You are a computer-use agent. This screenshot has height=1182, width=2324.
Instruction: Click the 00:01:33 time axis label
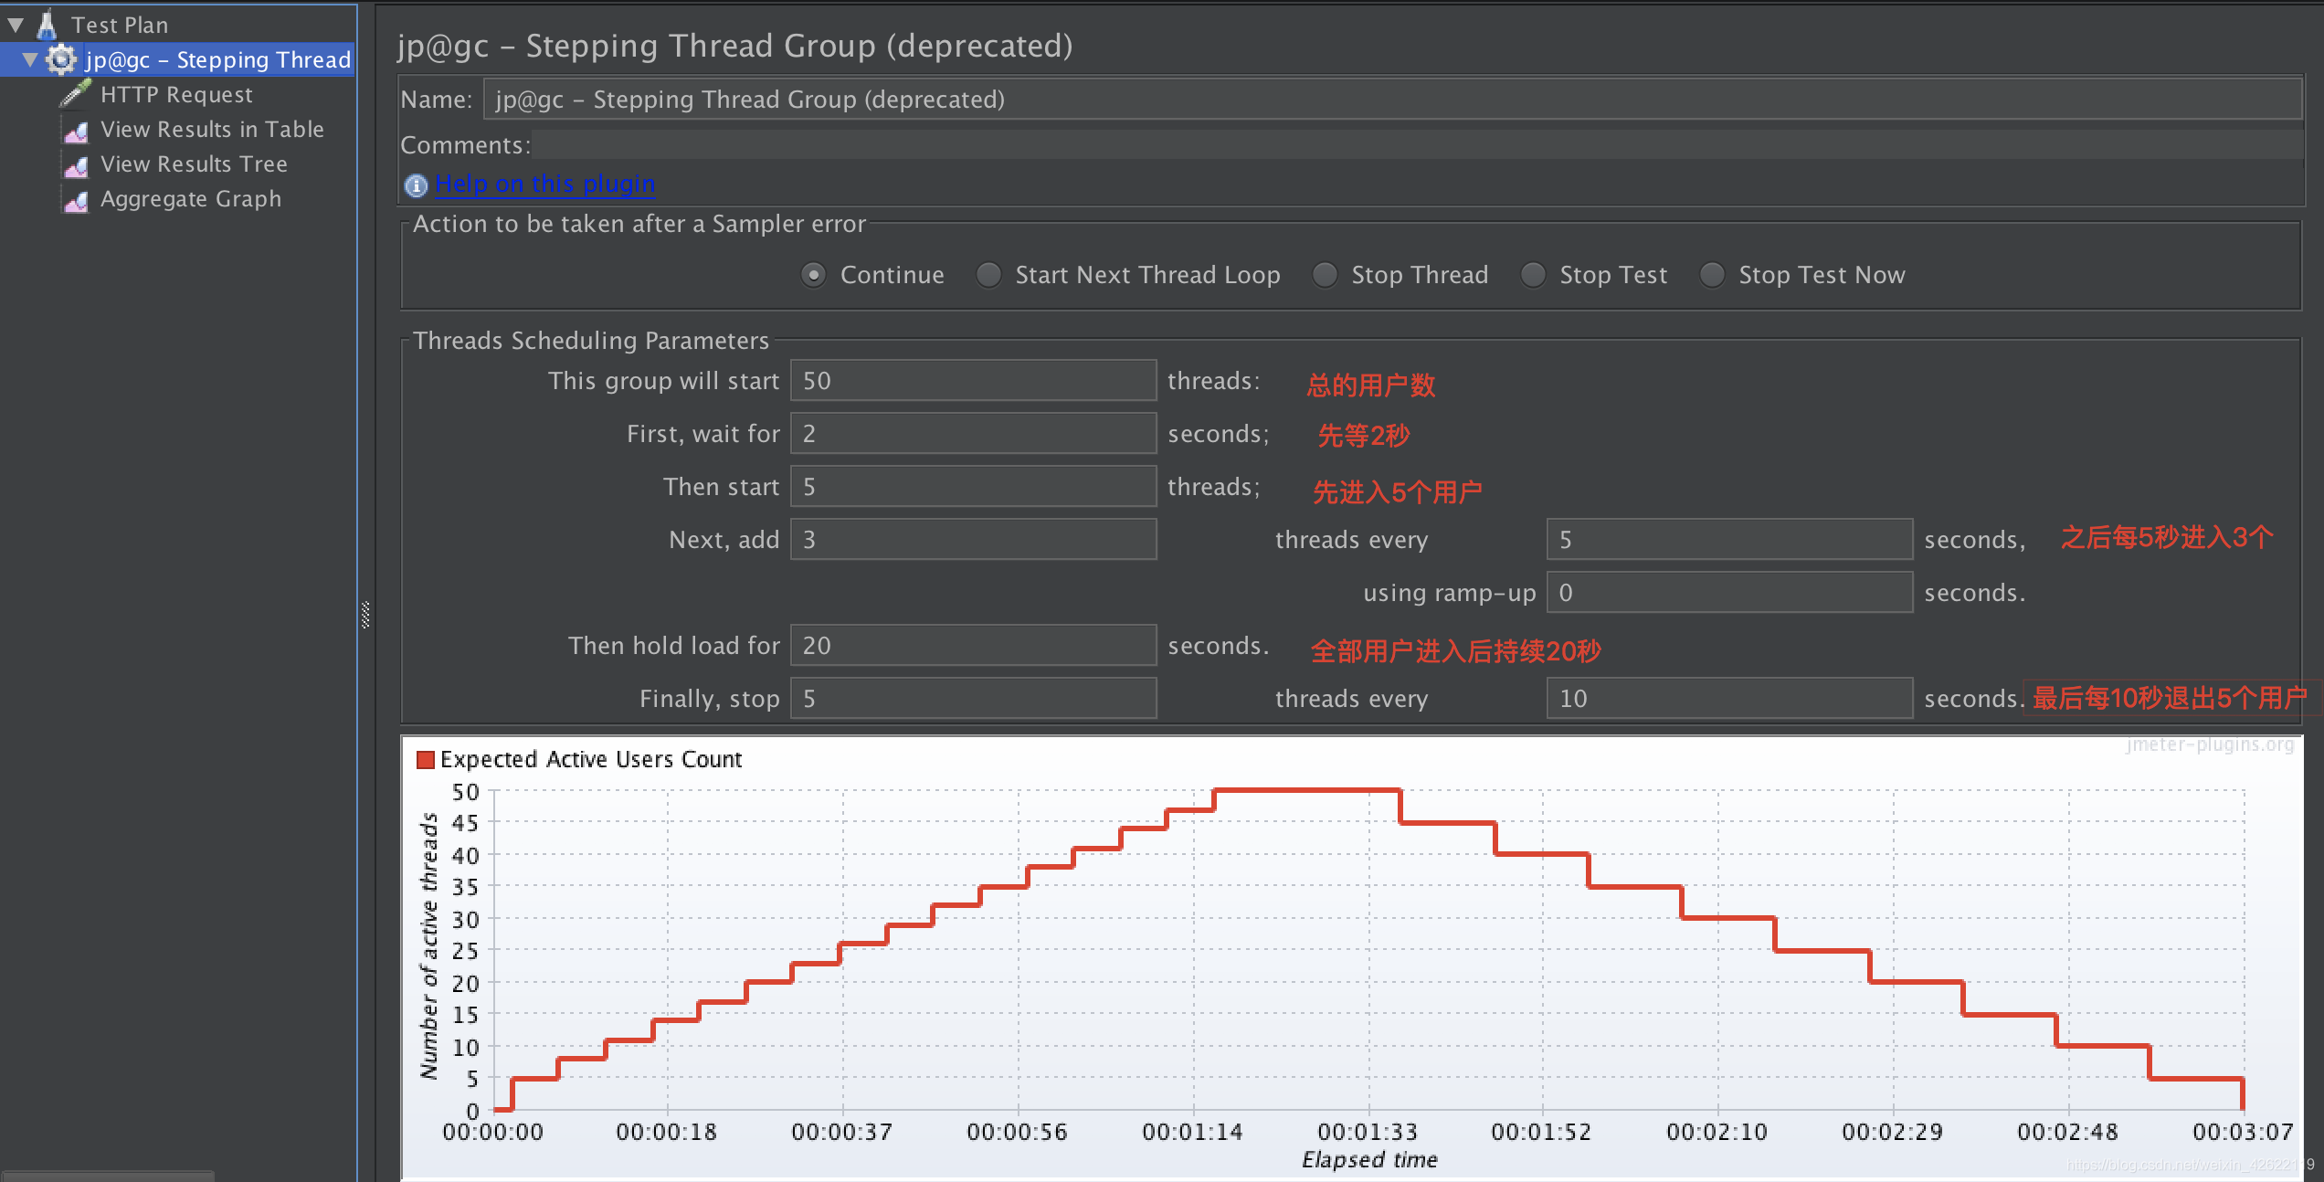pyautogui.click(x=1368, y=1132)
